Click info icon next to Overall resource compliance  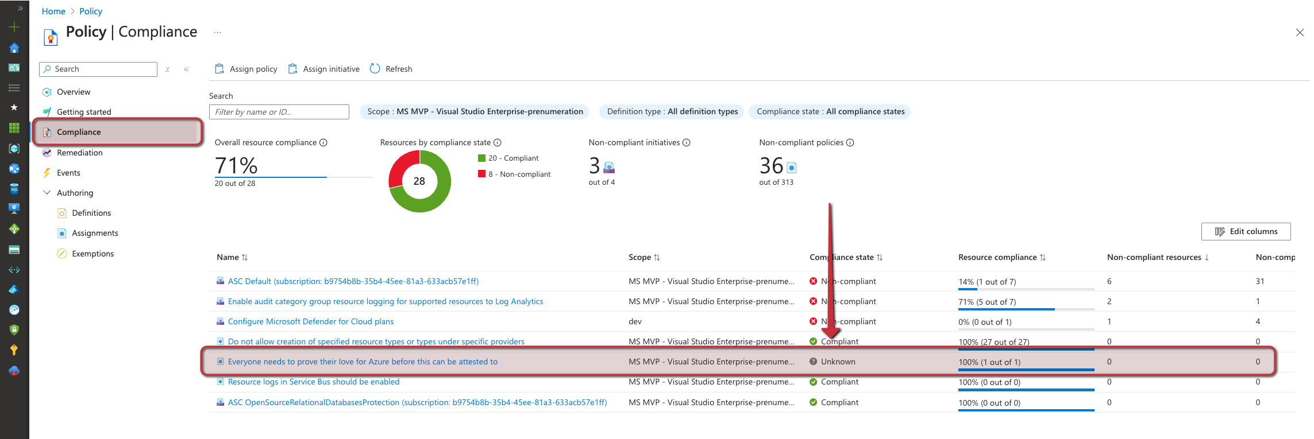coord(323,142)
